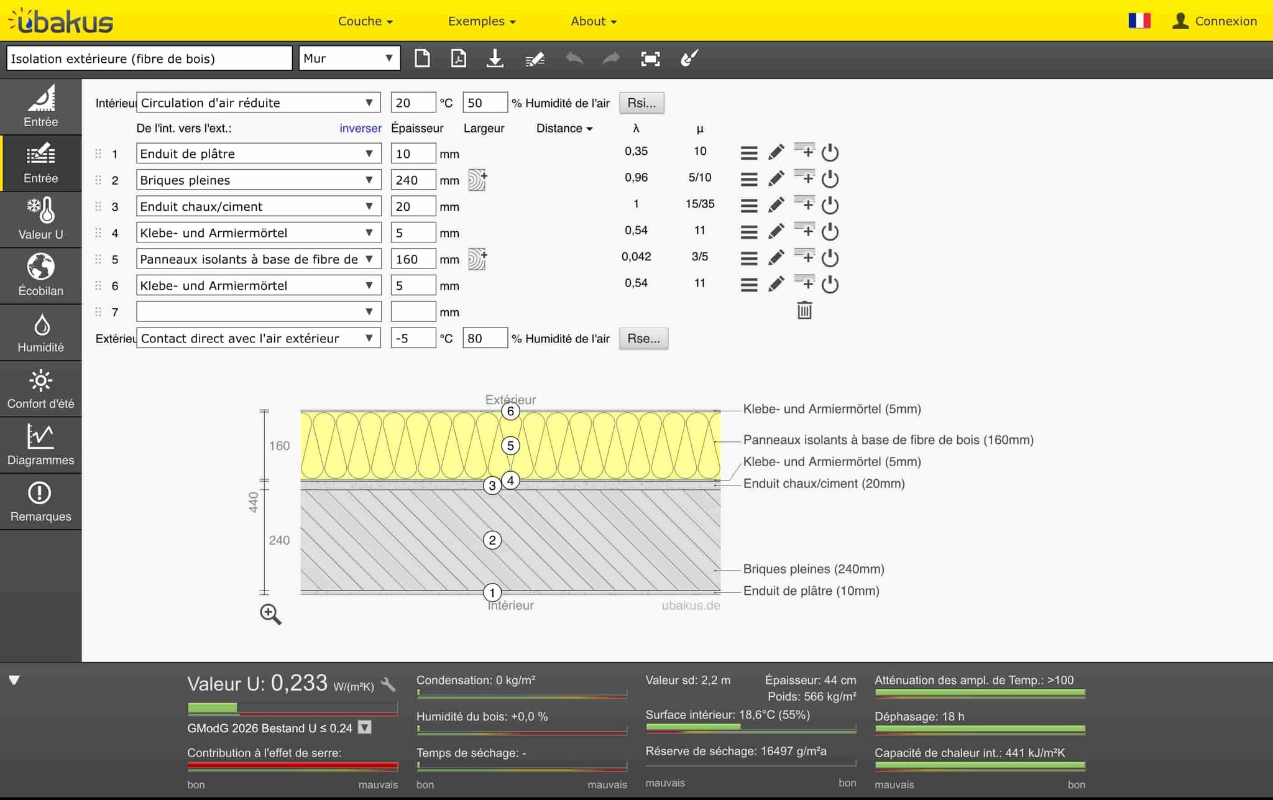Collapse the results panel with triangle
This screenshot has width=1273, height=800.
pyautogui.click(x=14, y=680)
